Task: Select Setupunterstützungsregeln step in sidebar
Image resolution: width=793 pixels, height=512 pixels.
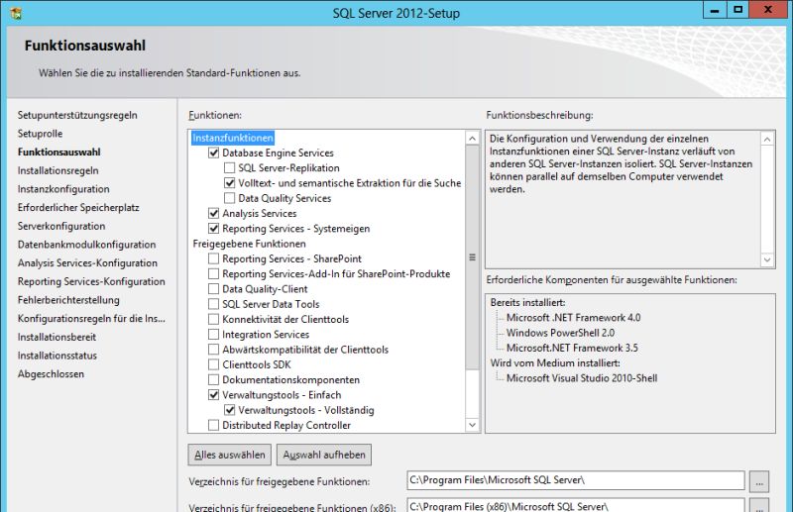Action: (77, 115)
